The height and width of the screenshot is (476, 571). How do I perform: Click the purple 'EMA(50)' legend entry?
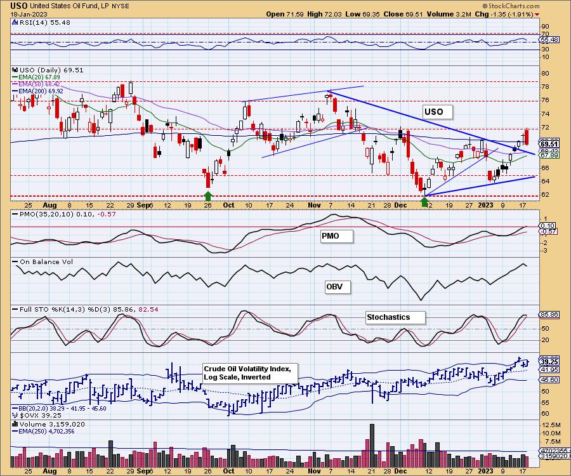click(36, 84)
